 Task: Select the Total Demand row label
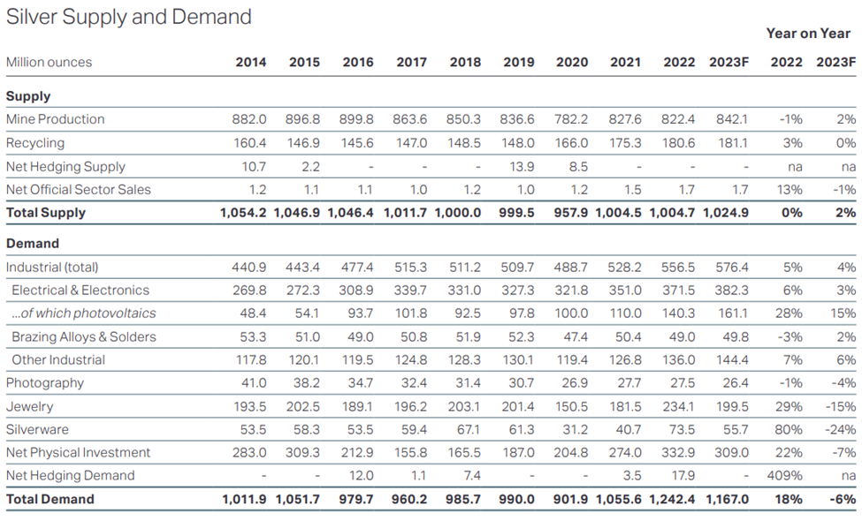50,500
